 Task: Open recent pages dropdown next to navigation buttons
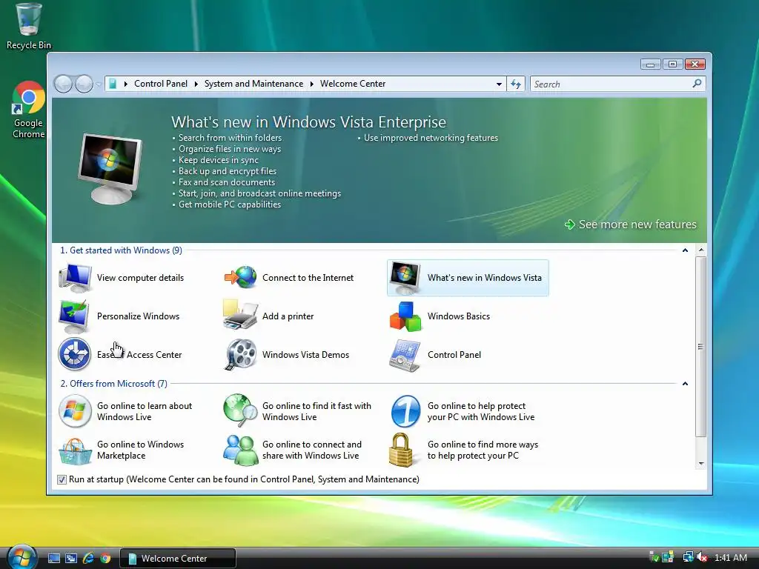click(99, 84)
